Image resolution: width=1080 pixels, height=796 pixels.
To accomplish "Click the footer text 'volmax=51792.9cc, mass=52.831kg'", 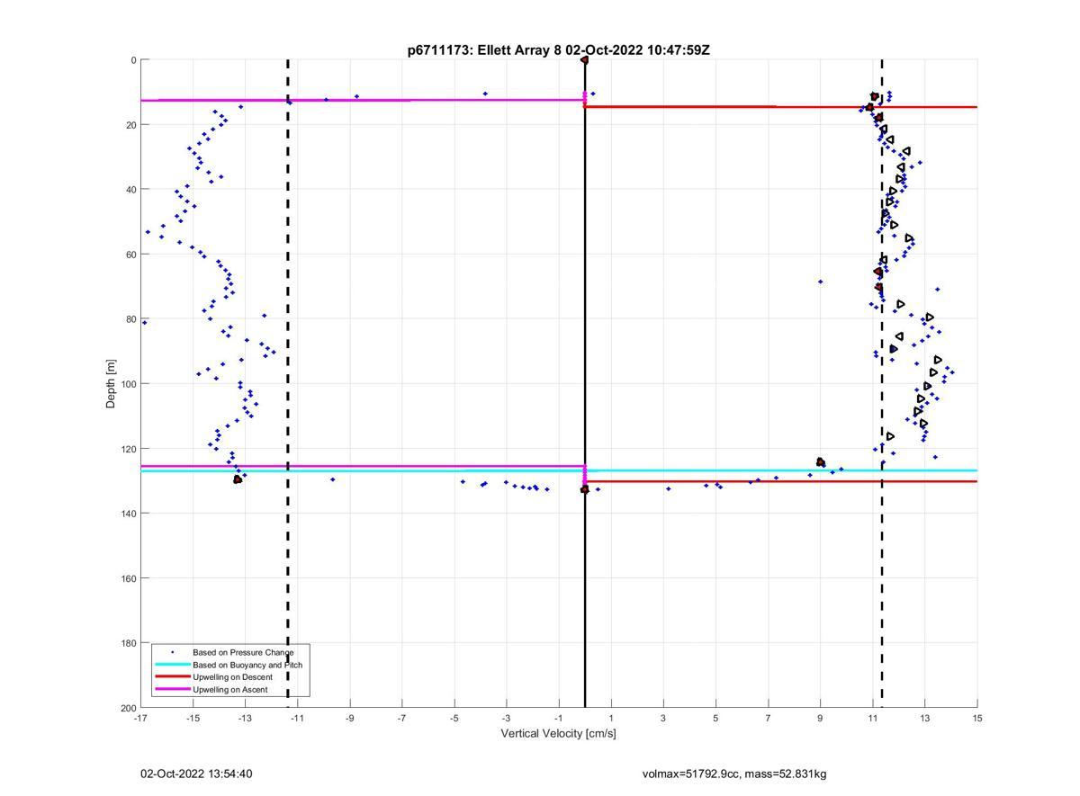I will tap(734, 774).
